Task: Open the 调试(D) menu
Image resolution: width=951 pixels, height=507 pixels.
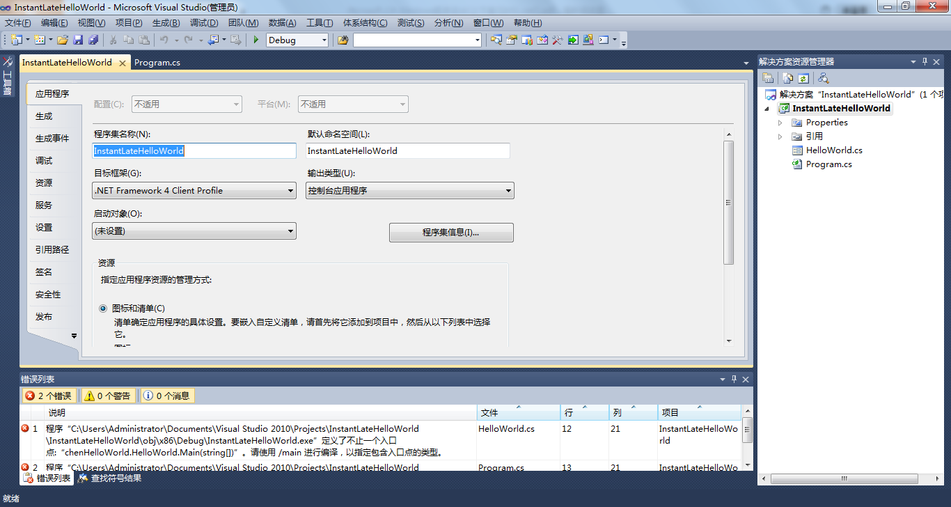Action: click(x=204, y=23)
